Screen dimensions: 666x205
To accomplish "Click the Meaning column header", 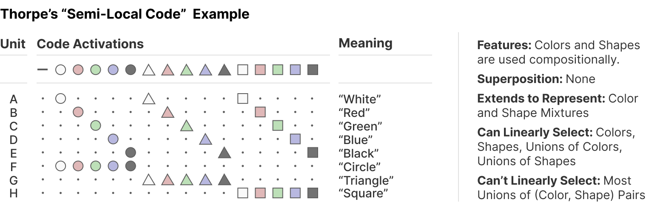I will pos(365,43).
